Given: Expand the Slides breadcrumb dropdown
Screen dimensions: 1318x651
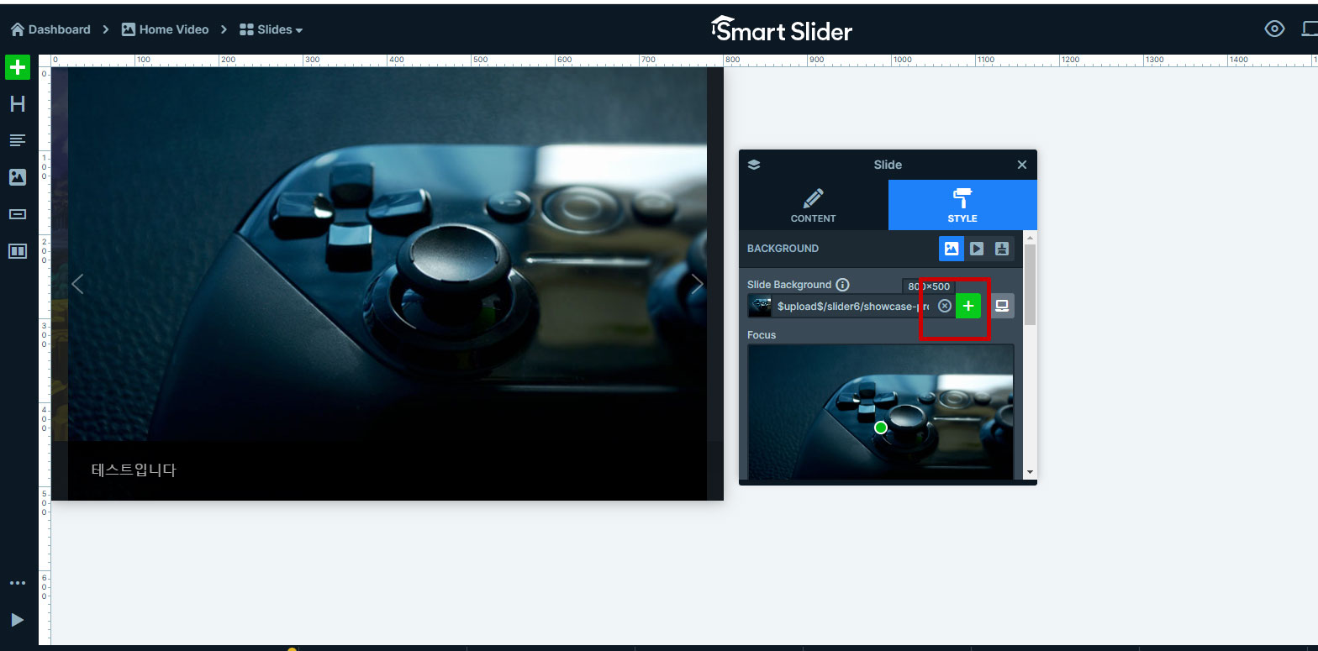Looking at the screenshot, I should pos(271,29).
